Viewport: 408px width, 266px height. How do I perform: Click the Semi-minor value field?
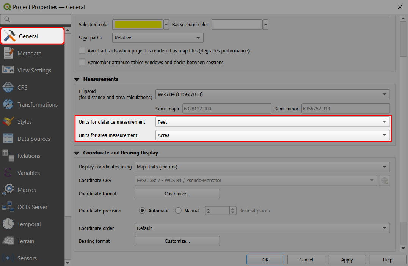pos(345,109)
